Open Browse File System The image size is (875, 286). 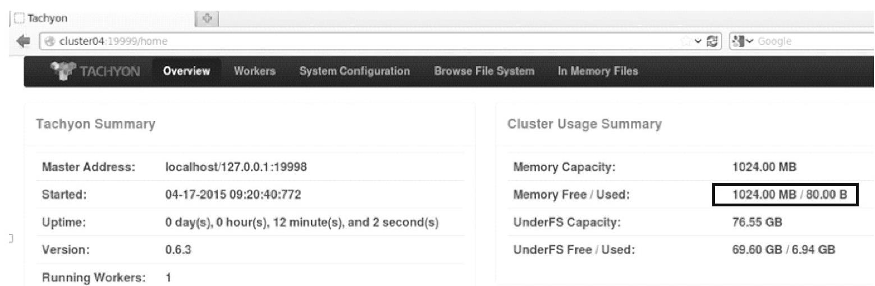pos(484,71)
